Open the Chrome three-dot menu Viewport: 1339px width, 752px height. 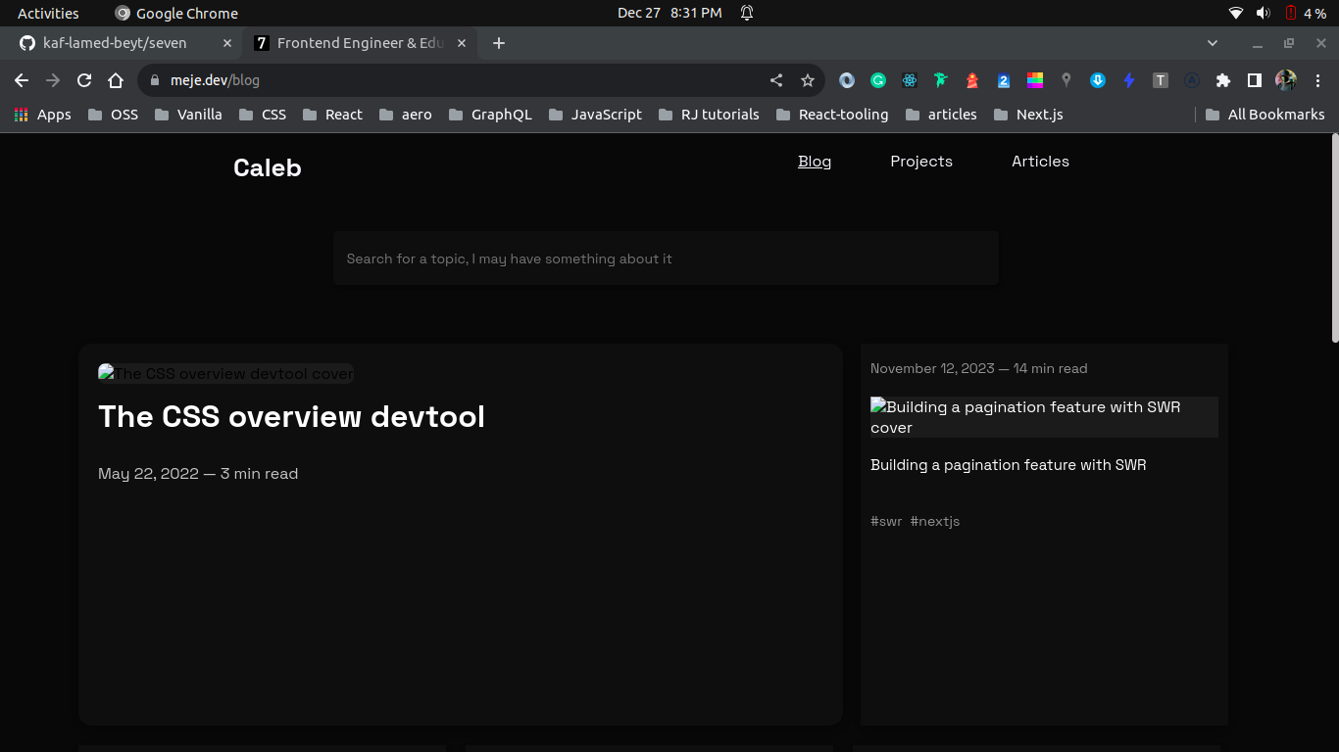coord(1318,80)
